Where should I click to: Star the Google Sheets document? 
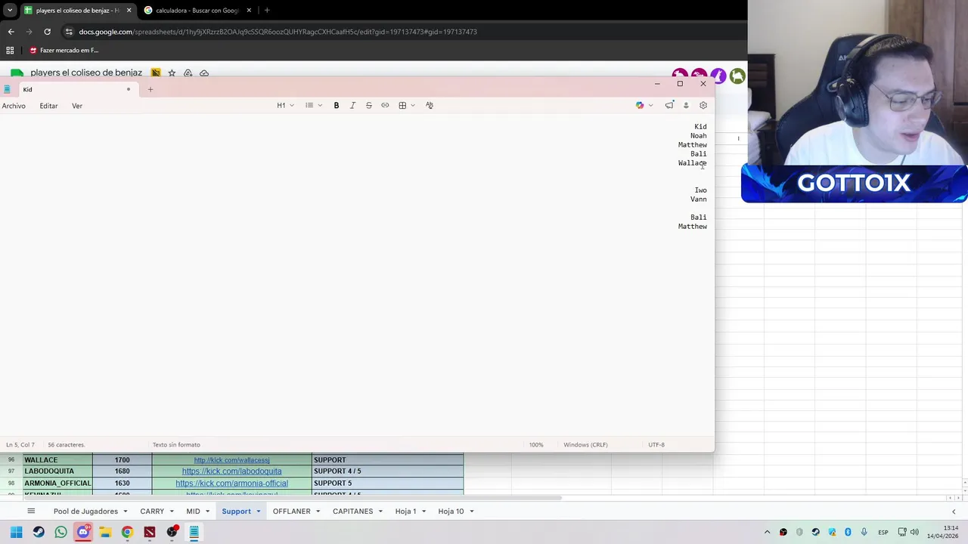172,73
